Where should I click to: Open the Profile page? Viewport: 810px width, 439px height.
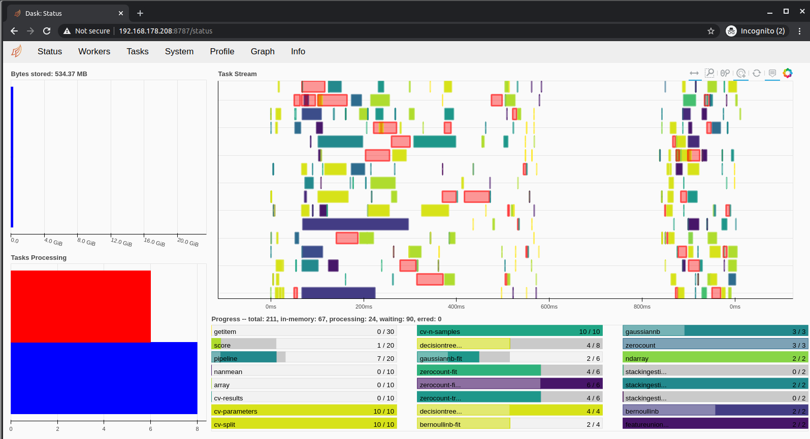pos(222,51)
